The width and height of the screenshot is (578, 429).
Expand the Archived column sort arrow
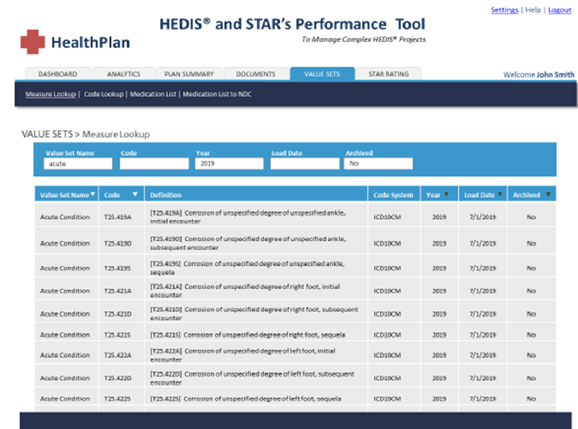click(x=548, y=195)
